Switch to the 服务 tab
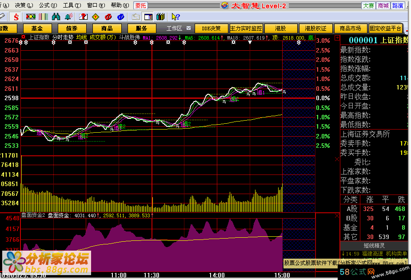 [x=142, y=28]
